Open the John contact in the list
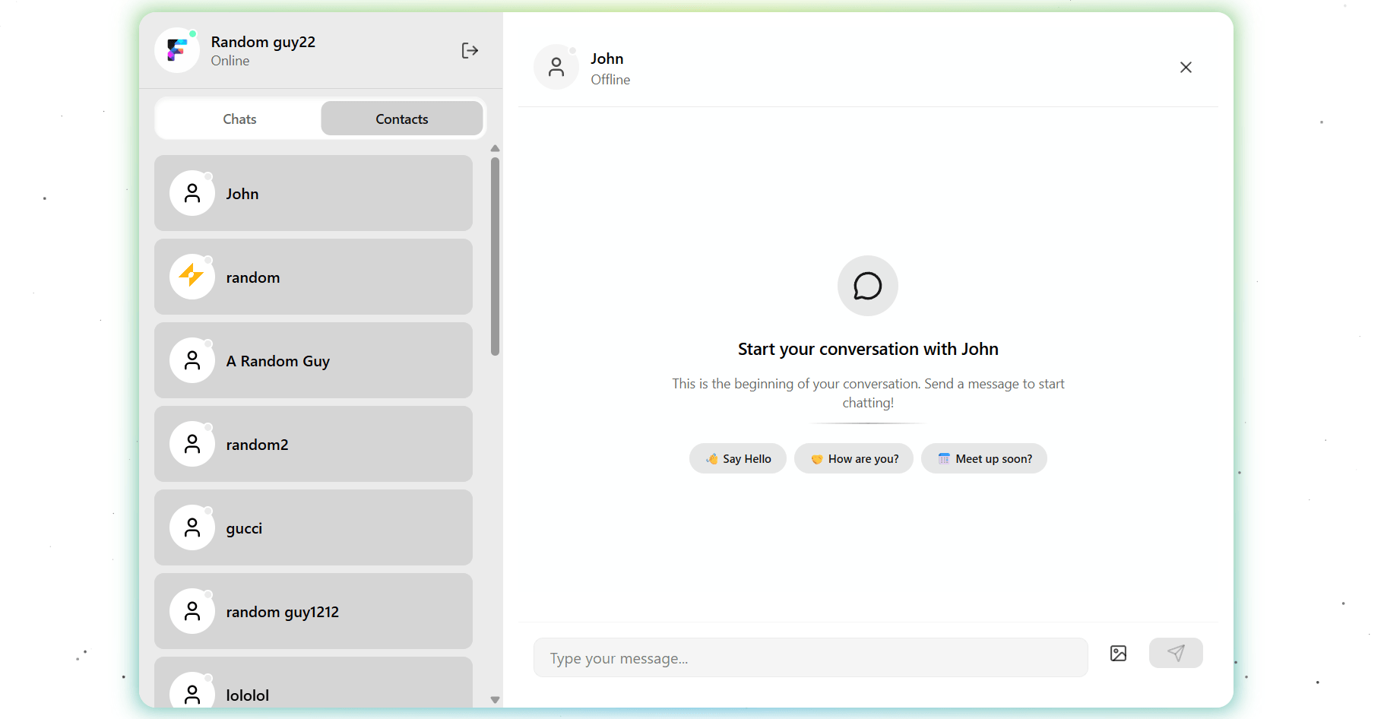The image size is (1384, 719). [313, 193]
